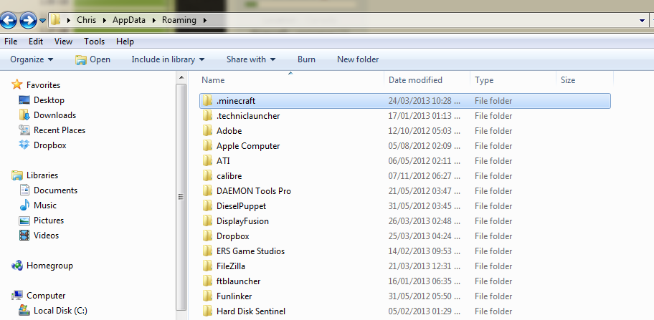Open the View menu
This screenshot has height=320, width=654.
tap(63, 42)
